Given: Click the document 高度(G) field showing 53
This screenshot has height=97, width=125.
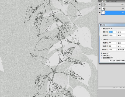Looking at the screenshot, I should (113, 46).
